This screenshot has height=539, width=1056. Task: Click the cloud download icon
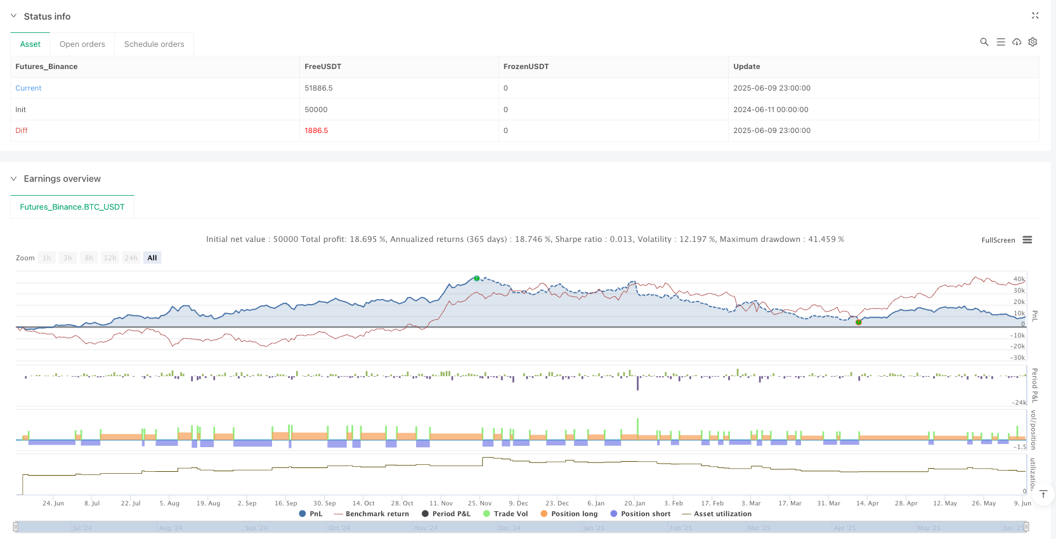[1017, 42]
